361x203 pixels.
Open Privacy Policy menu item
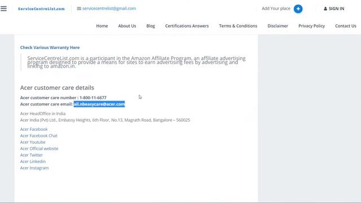311,26
